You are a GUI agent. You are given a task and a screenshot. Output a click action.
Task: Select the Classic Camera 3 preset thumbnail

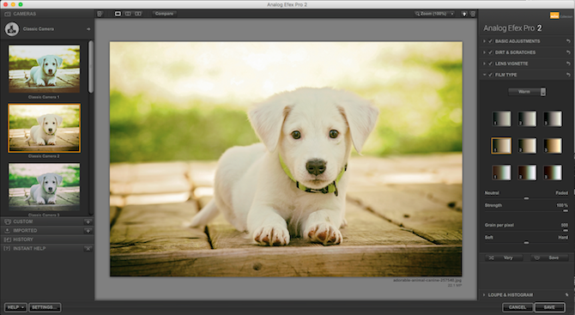pos(44,187)
